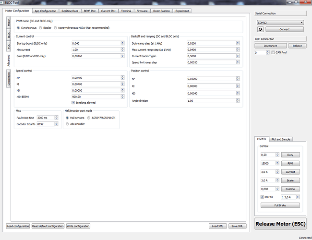
Task: Click the Full Brake button
Action: tap(280, 205)
